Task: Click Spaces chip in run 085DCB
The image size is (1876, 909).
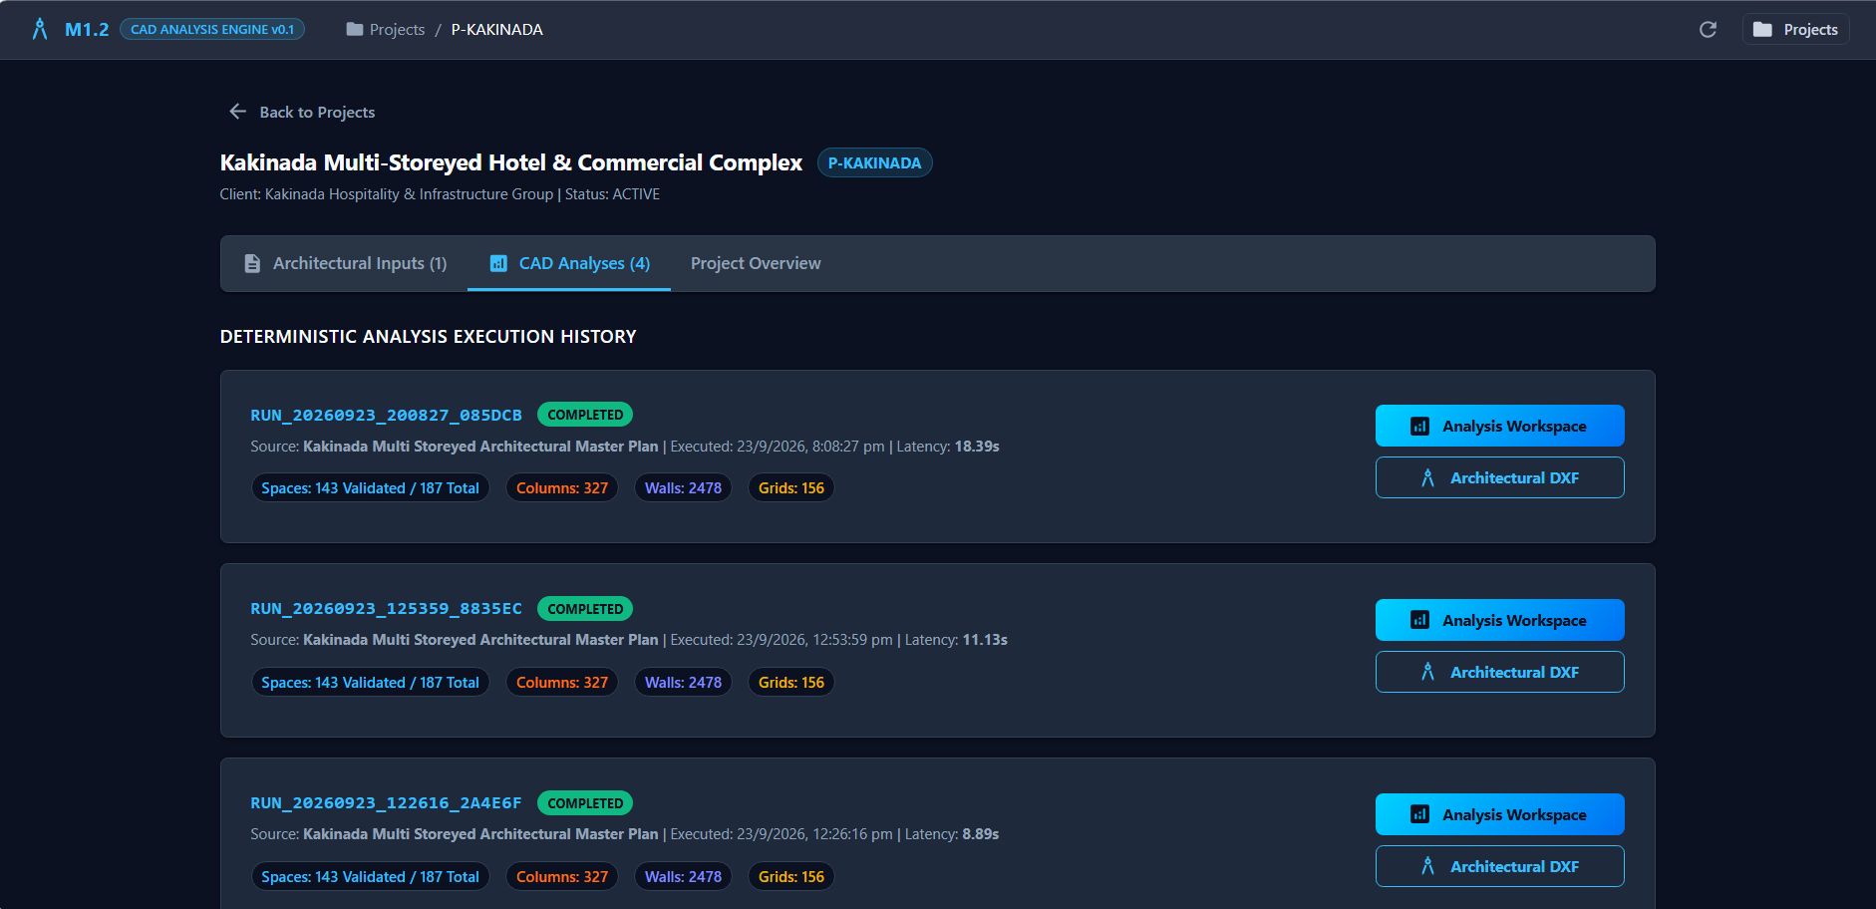Action: pyautogui.click(x=370, y=488)
